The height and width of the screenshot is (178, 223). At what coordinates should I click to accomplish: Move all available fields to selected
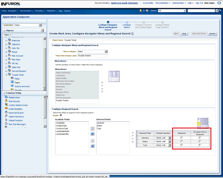pos(93,133)
